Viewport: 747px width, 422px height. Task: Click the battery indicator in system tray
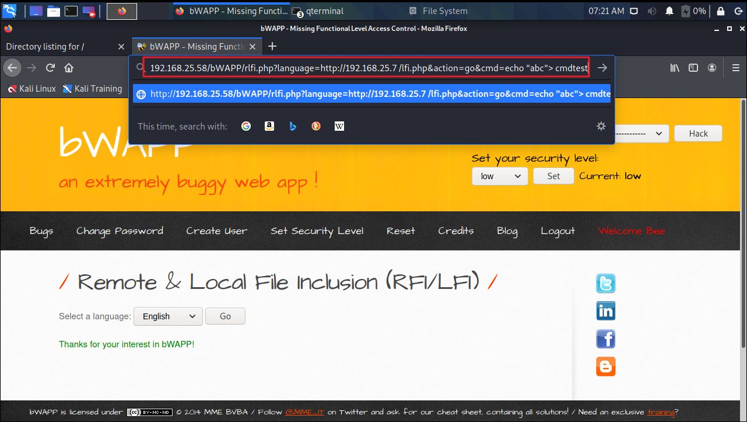[694, 11]
